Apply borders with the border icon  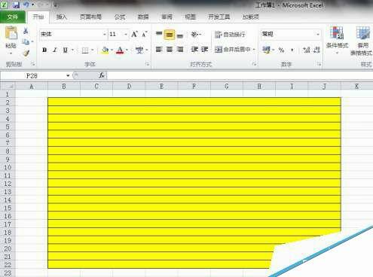click(85, 50)
